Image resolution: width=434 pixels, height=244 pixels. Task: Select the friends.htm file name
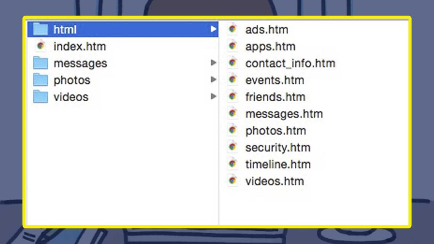click(x=275, y=97)
